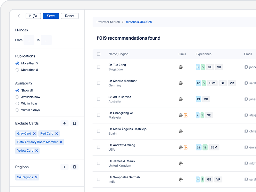Collapse the filter sidebar panel

[x=18, y=16]
